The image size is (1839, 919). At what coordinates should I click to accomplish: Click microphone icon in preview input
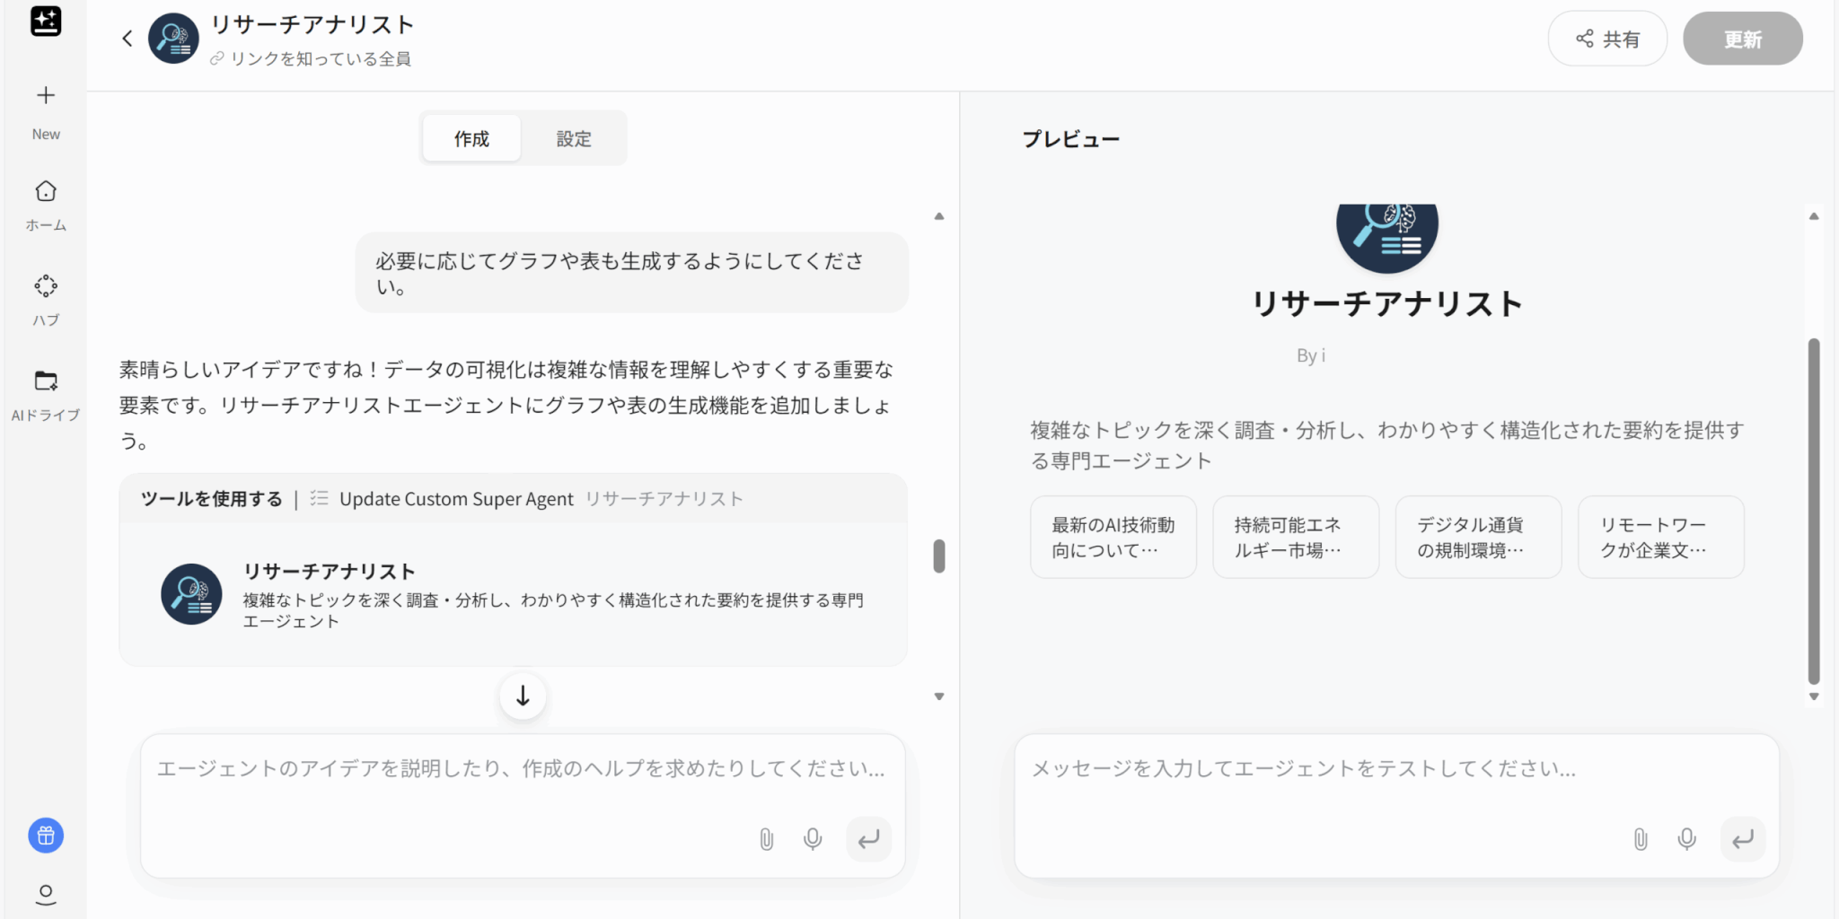1686,839
